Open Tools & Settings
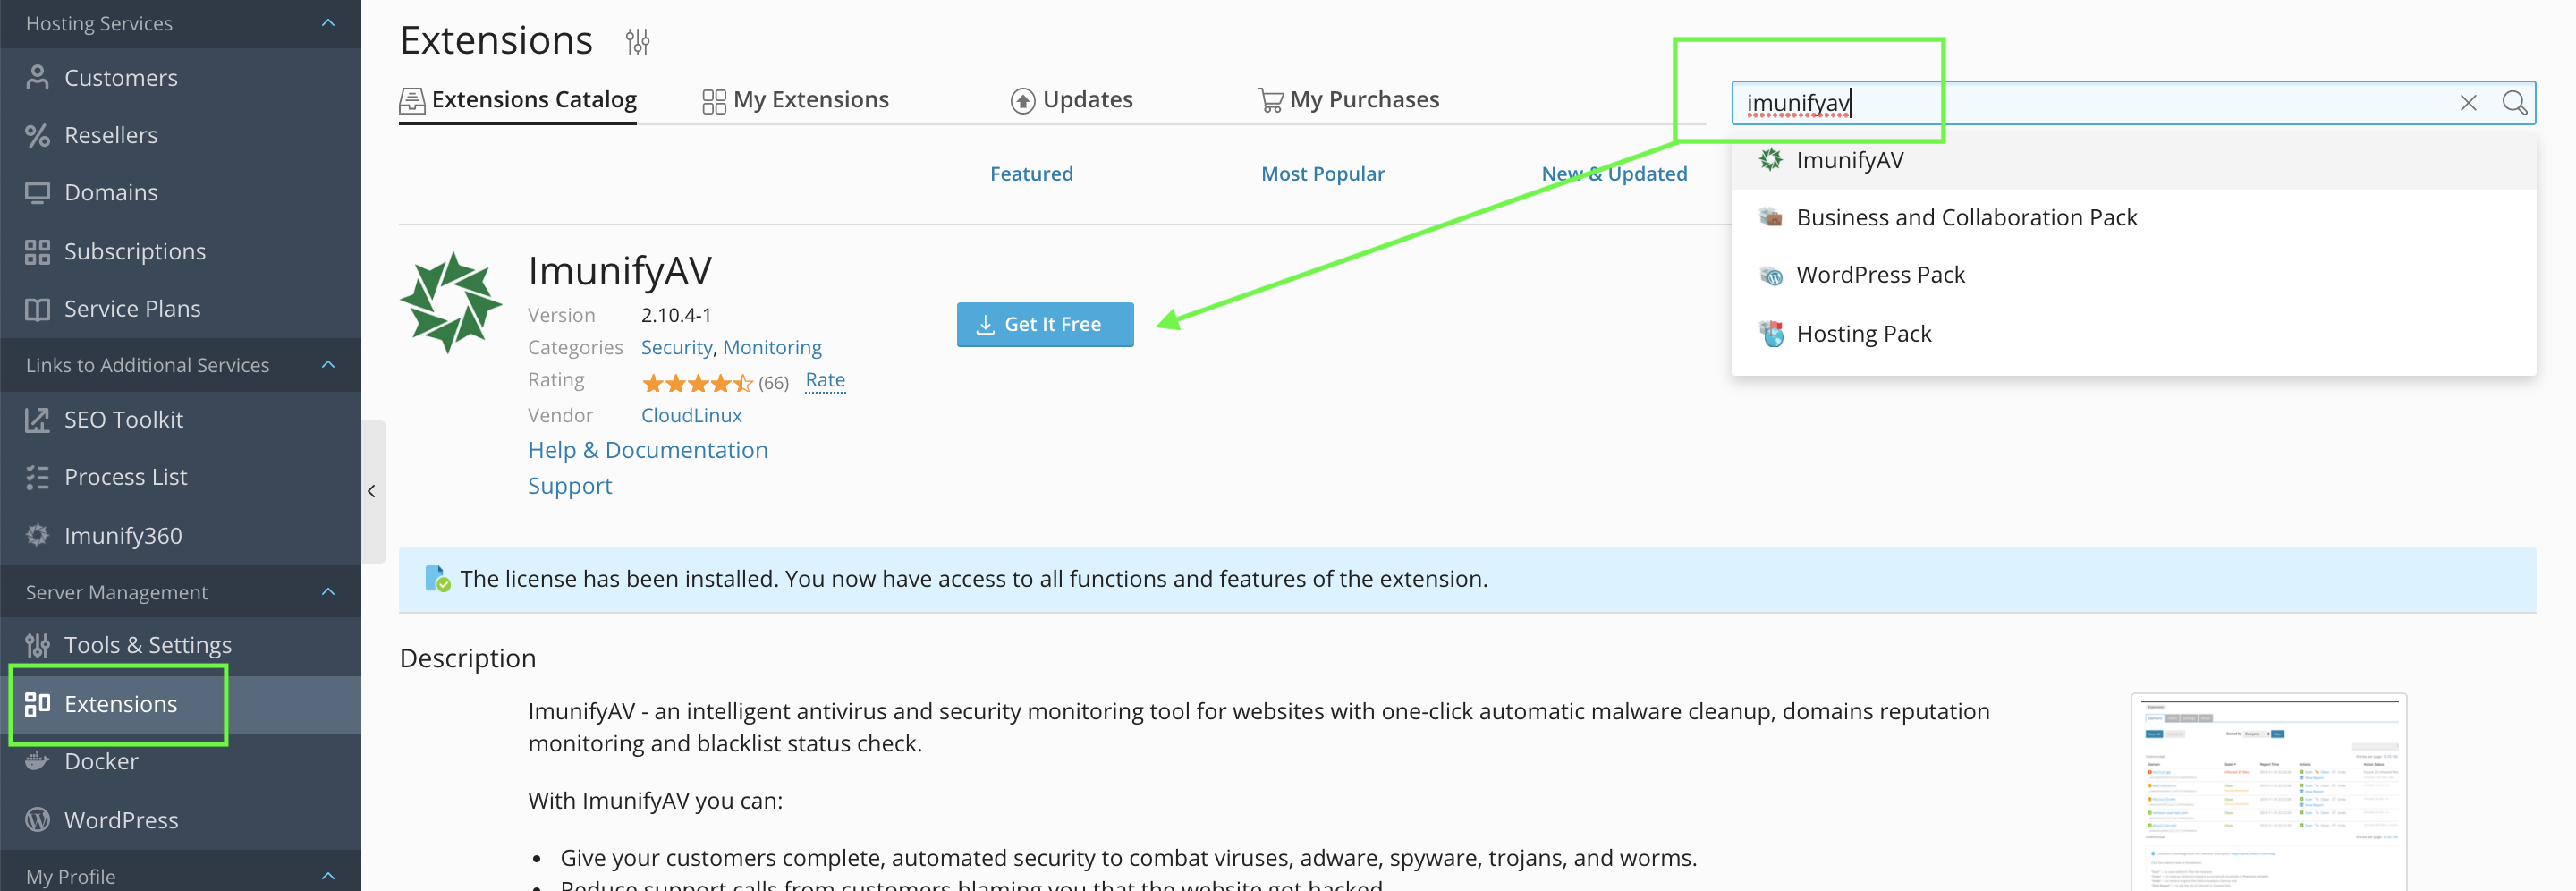2576x891 pixels. point(147,645)
